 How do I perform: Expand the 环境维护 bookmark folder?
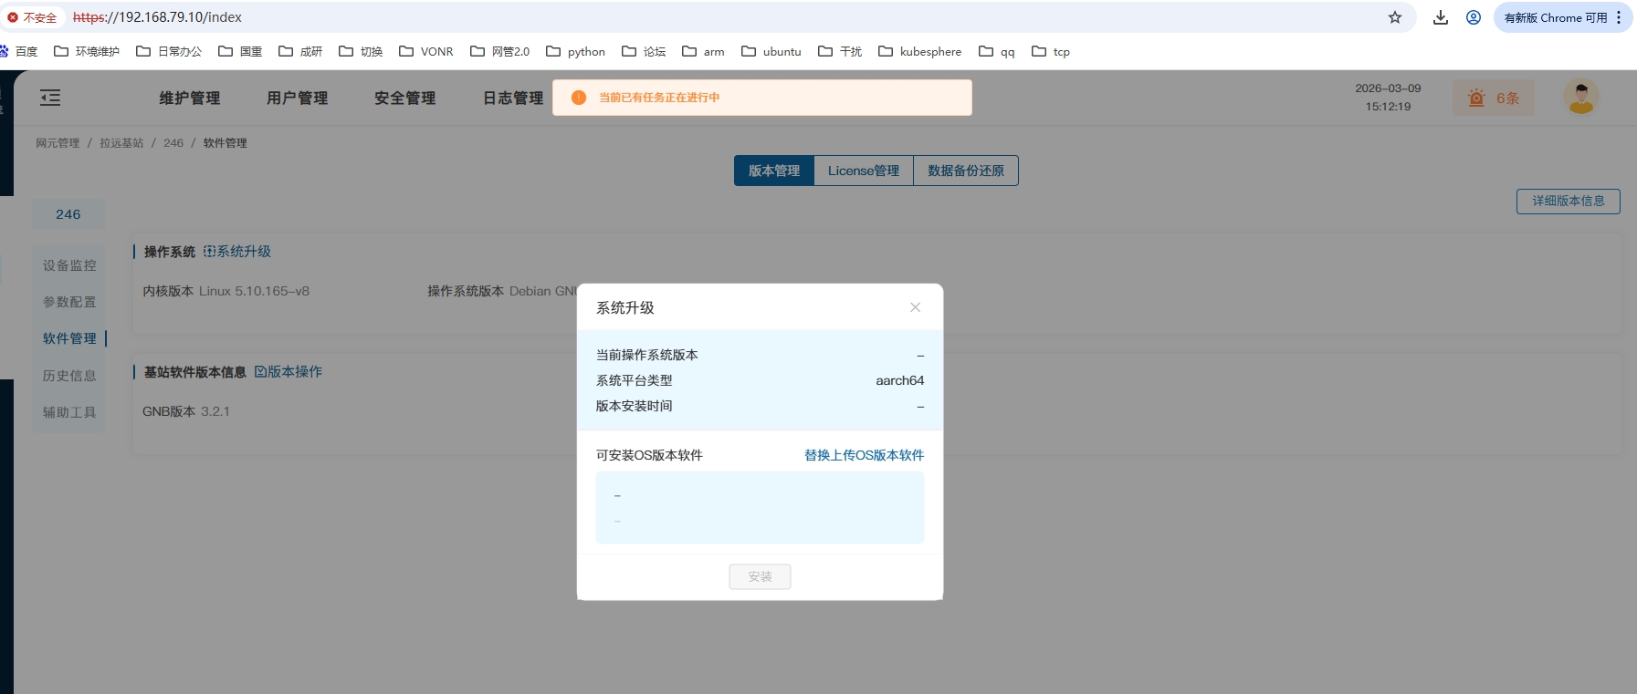[87, 52]
